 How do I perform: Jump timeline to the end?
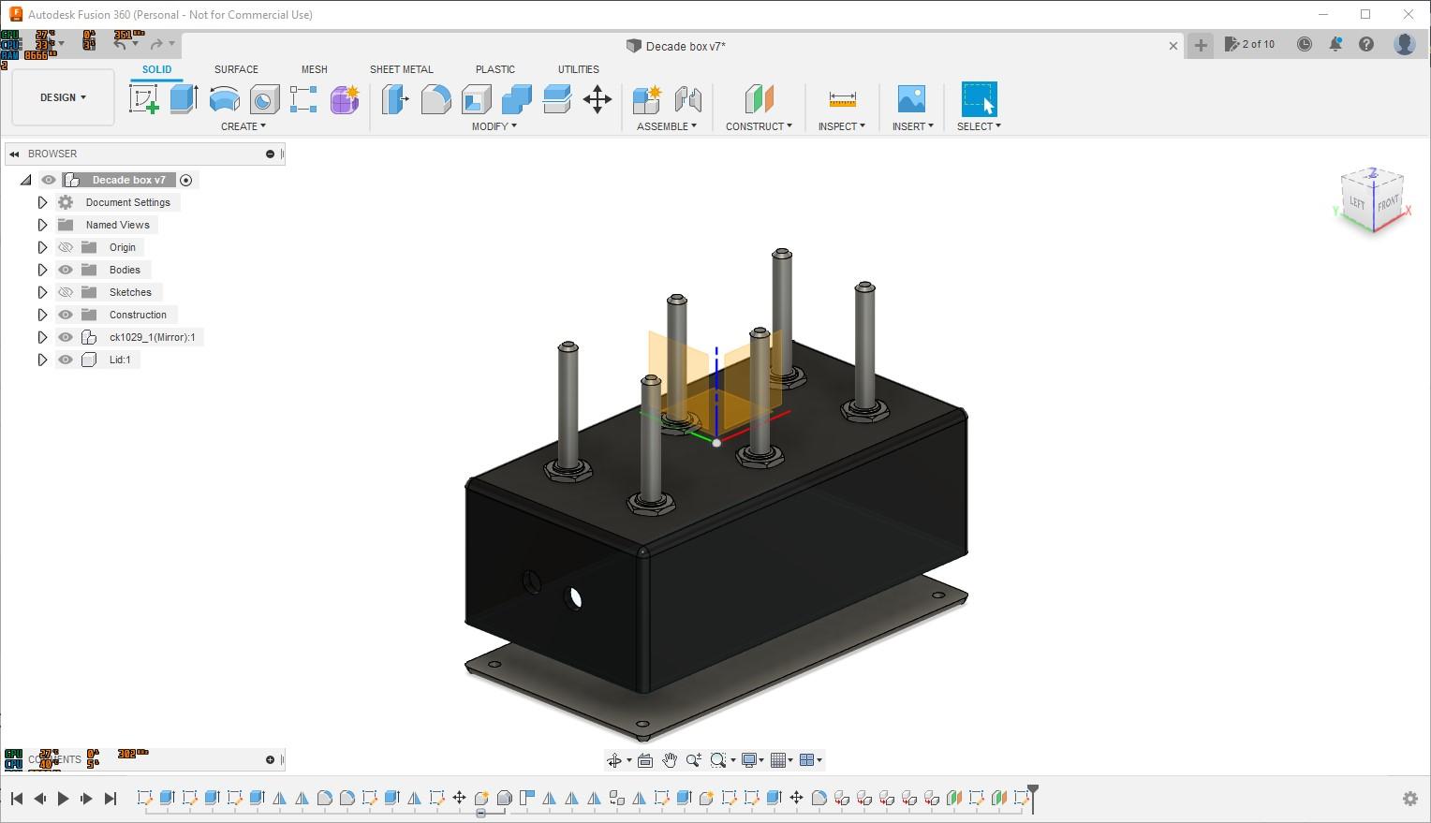pos(111,799)
